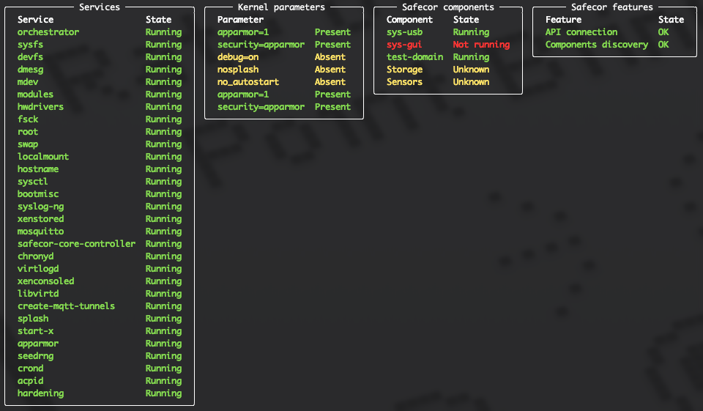703x411 pixels.
Task: Click the Kernel parameters panel title
Action: coord(281,7)
